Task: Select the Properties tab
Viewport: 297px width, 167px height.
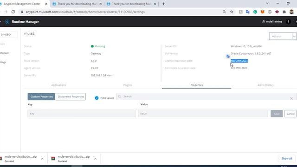Action: (x=197, y=85)
